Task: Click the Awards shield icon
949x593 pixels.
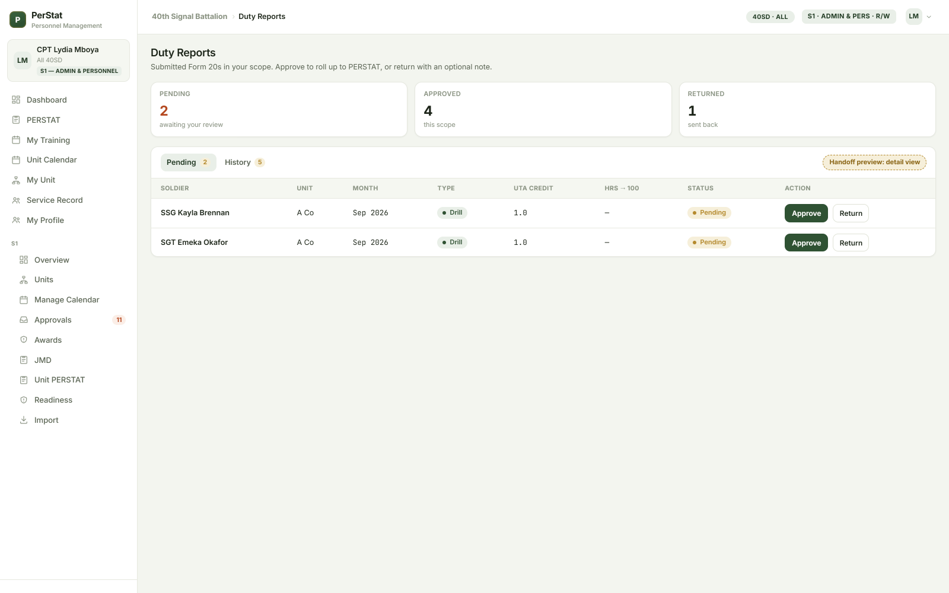Action: pos(24,340)
